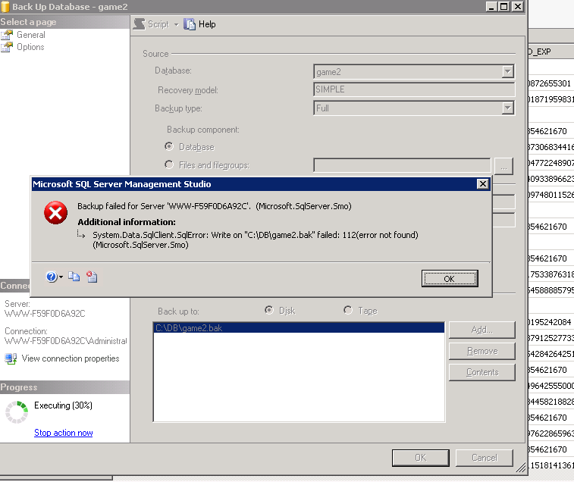Expand the Database combo box

(507, 71)
